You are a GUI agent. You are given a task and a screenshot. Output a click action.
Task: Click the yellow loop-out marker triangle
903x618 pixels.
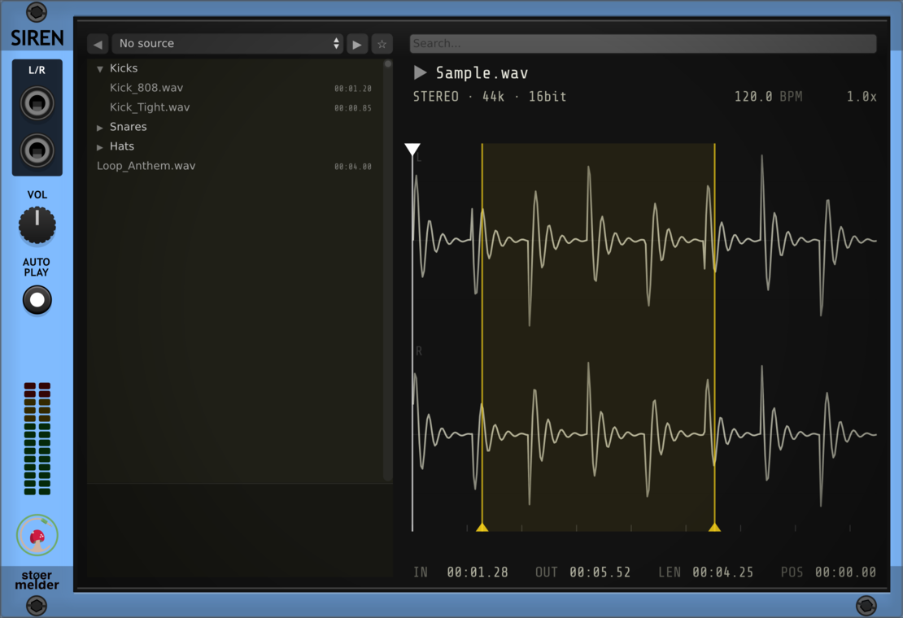point(715,526)
